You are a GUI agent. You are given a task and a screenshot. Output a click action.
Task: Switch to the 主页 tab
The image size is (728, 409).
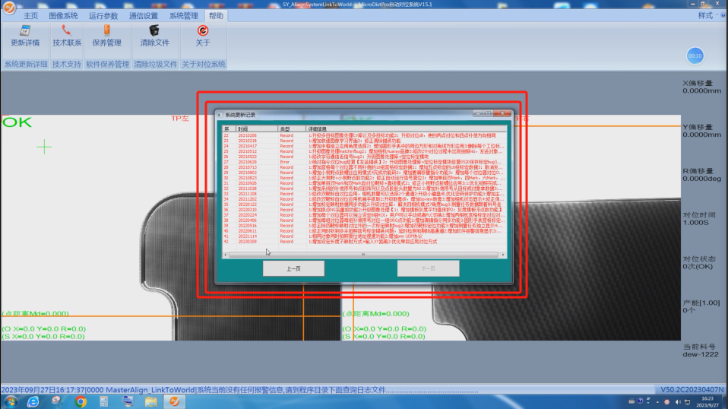pos(30,15)
